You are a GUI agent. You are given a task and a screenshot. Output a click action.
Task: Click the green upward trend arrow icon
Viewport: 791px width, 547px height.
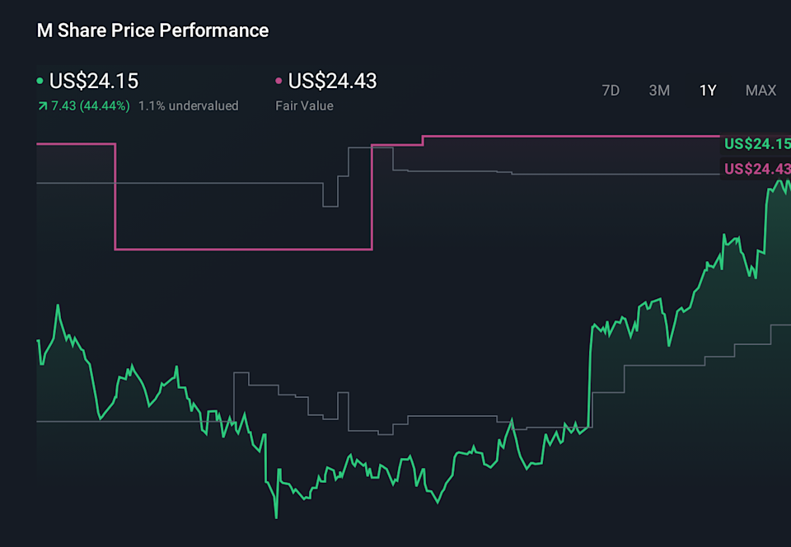[42, 106]
